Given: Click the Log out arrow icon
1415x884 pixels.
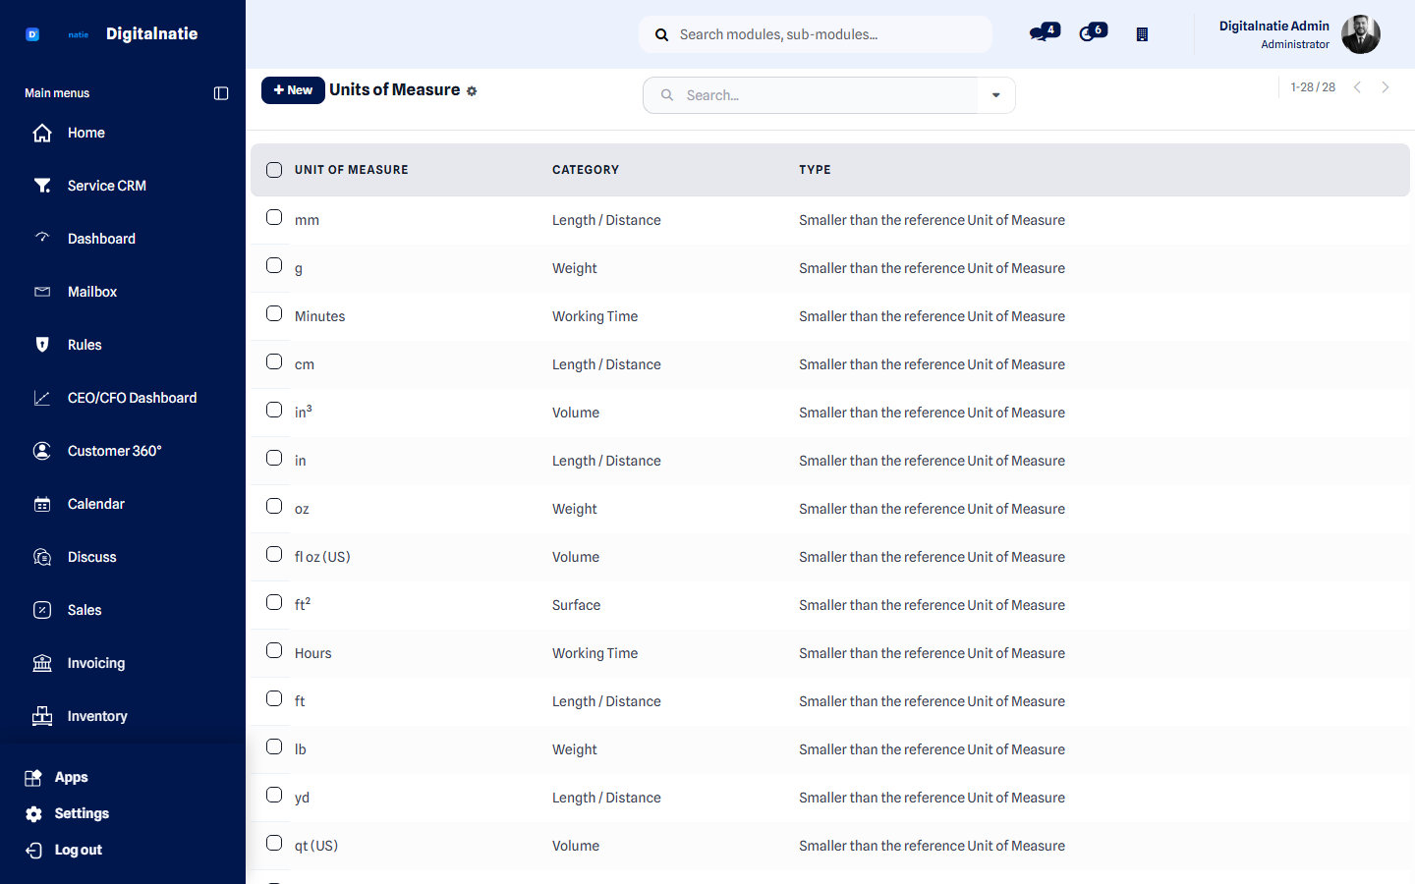Looking at the screenshot, I should click(33, 850).
